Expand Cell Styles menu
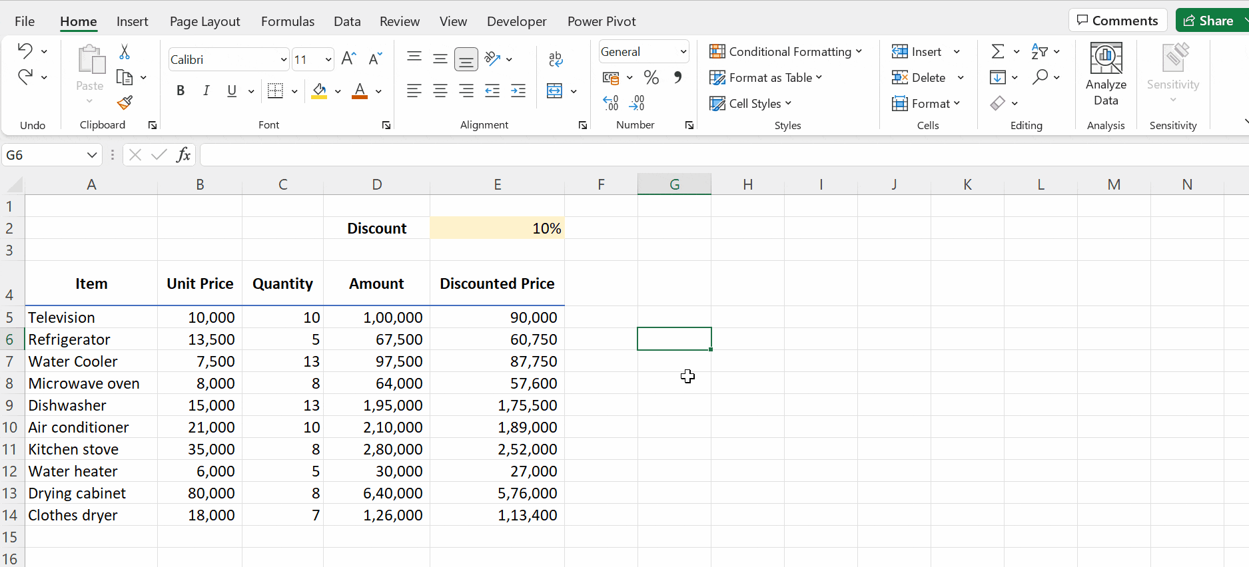 (750, 103)
